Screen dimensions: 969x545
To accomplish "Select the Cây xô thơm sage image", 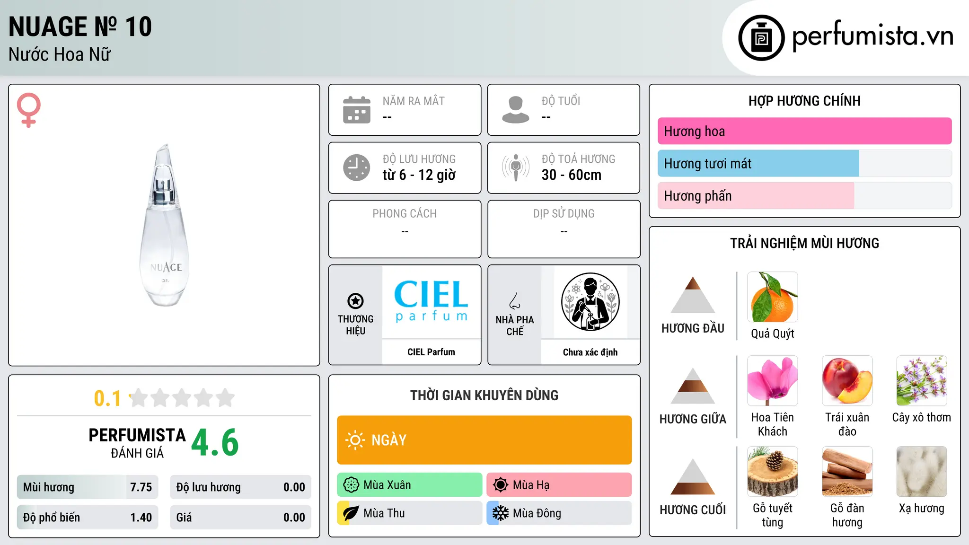I will click(922, 381).
